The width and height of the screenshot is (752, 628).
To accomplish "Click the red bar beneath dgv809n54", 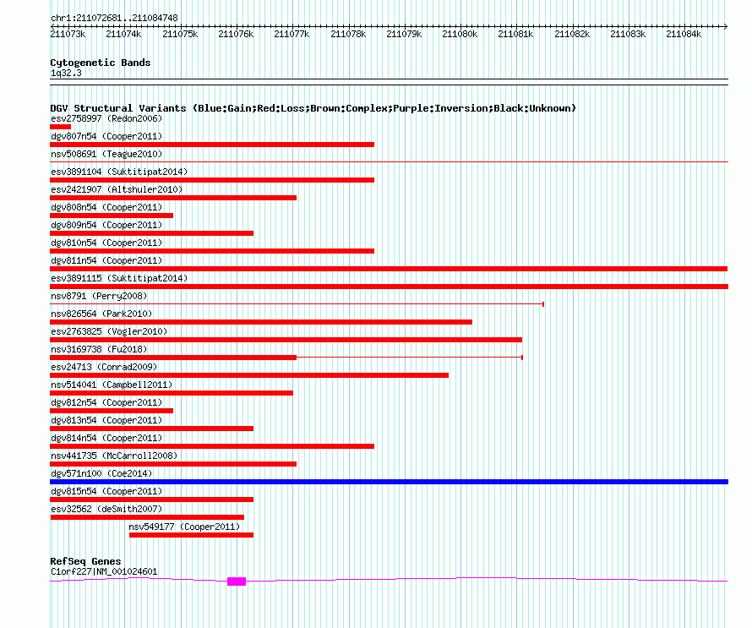I will click(151, 233).
